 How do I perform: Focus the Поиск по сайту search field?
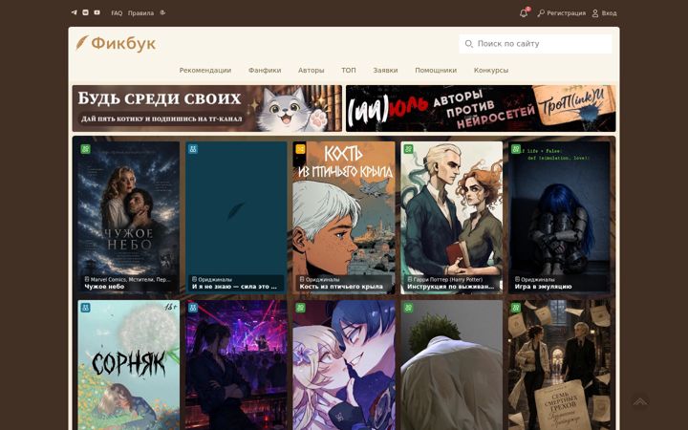tap(535, 44)
